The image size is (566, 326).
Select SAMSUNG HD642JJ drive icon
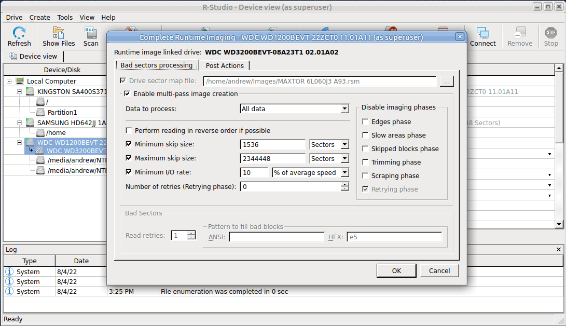[30, 123]
